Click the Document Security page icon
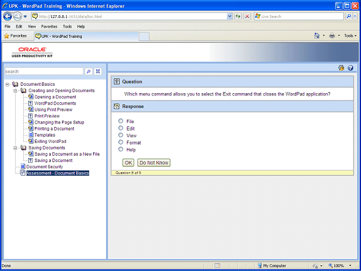The image size is (361, 271). click(x=23, y=167)
